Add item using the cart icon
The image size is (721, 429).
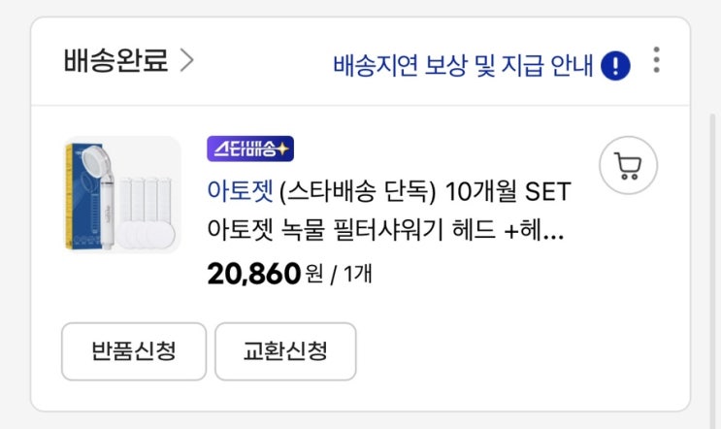coord(628,169)
